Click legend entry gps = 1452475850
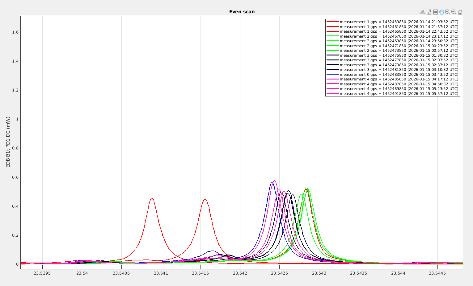The width and height of the screenshot is (473, 286). [x=399, y=55]
